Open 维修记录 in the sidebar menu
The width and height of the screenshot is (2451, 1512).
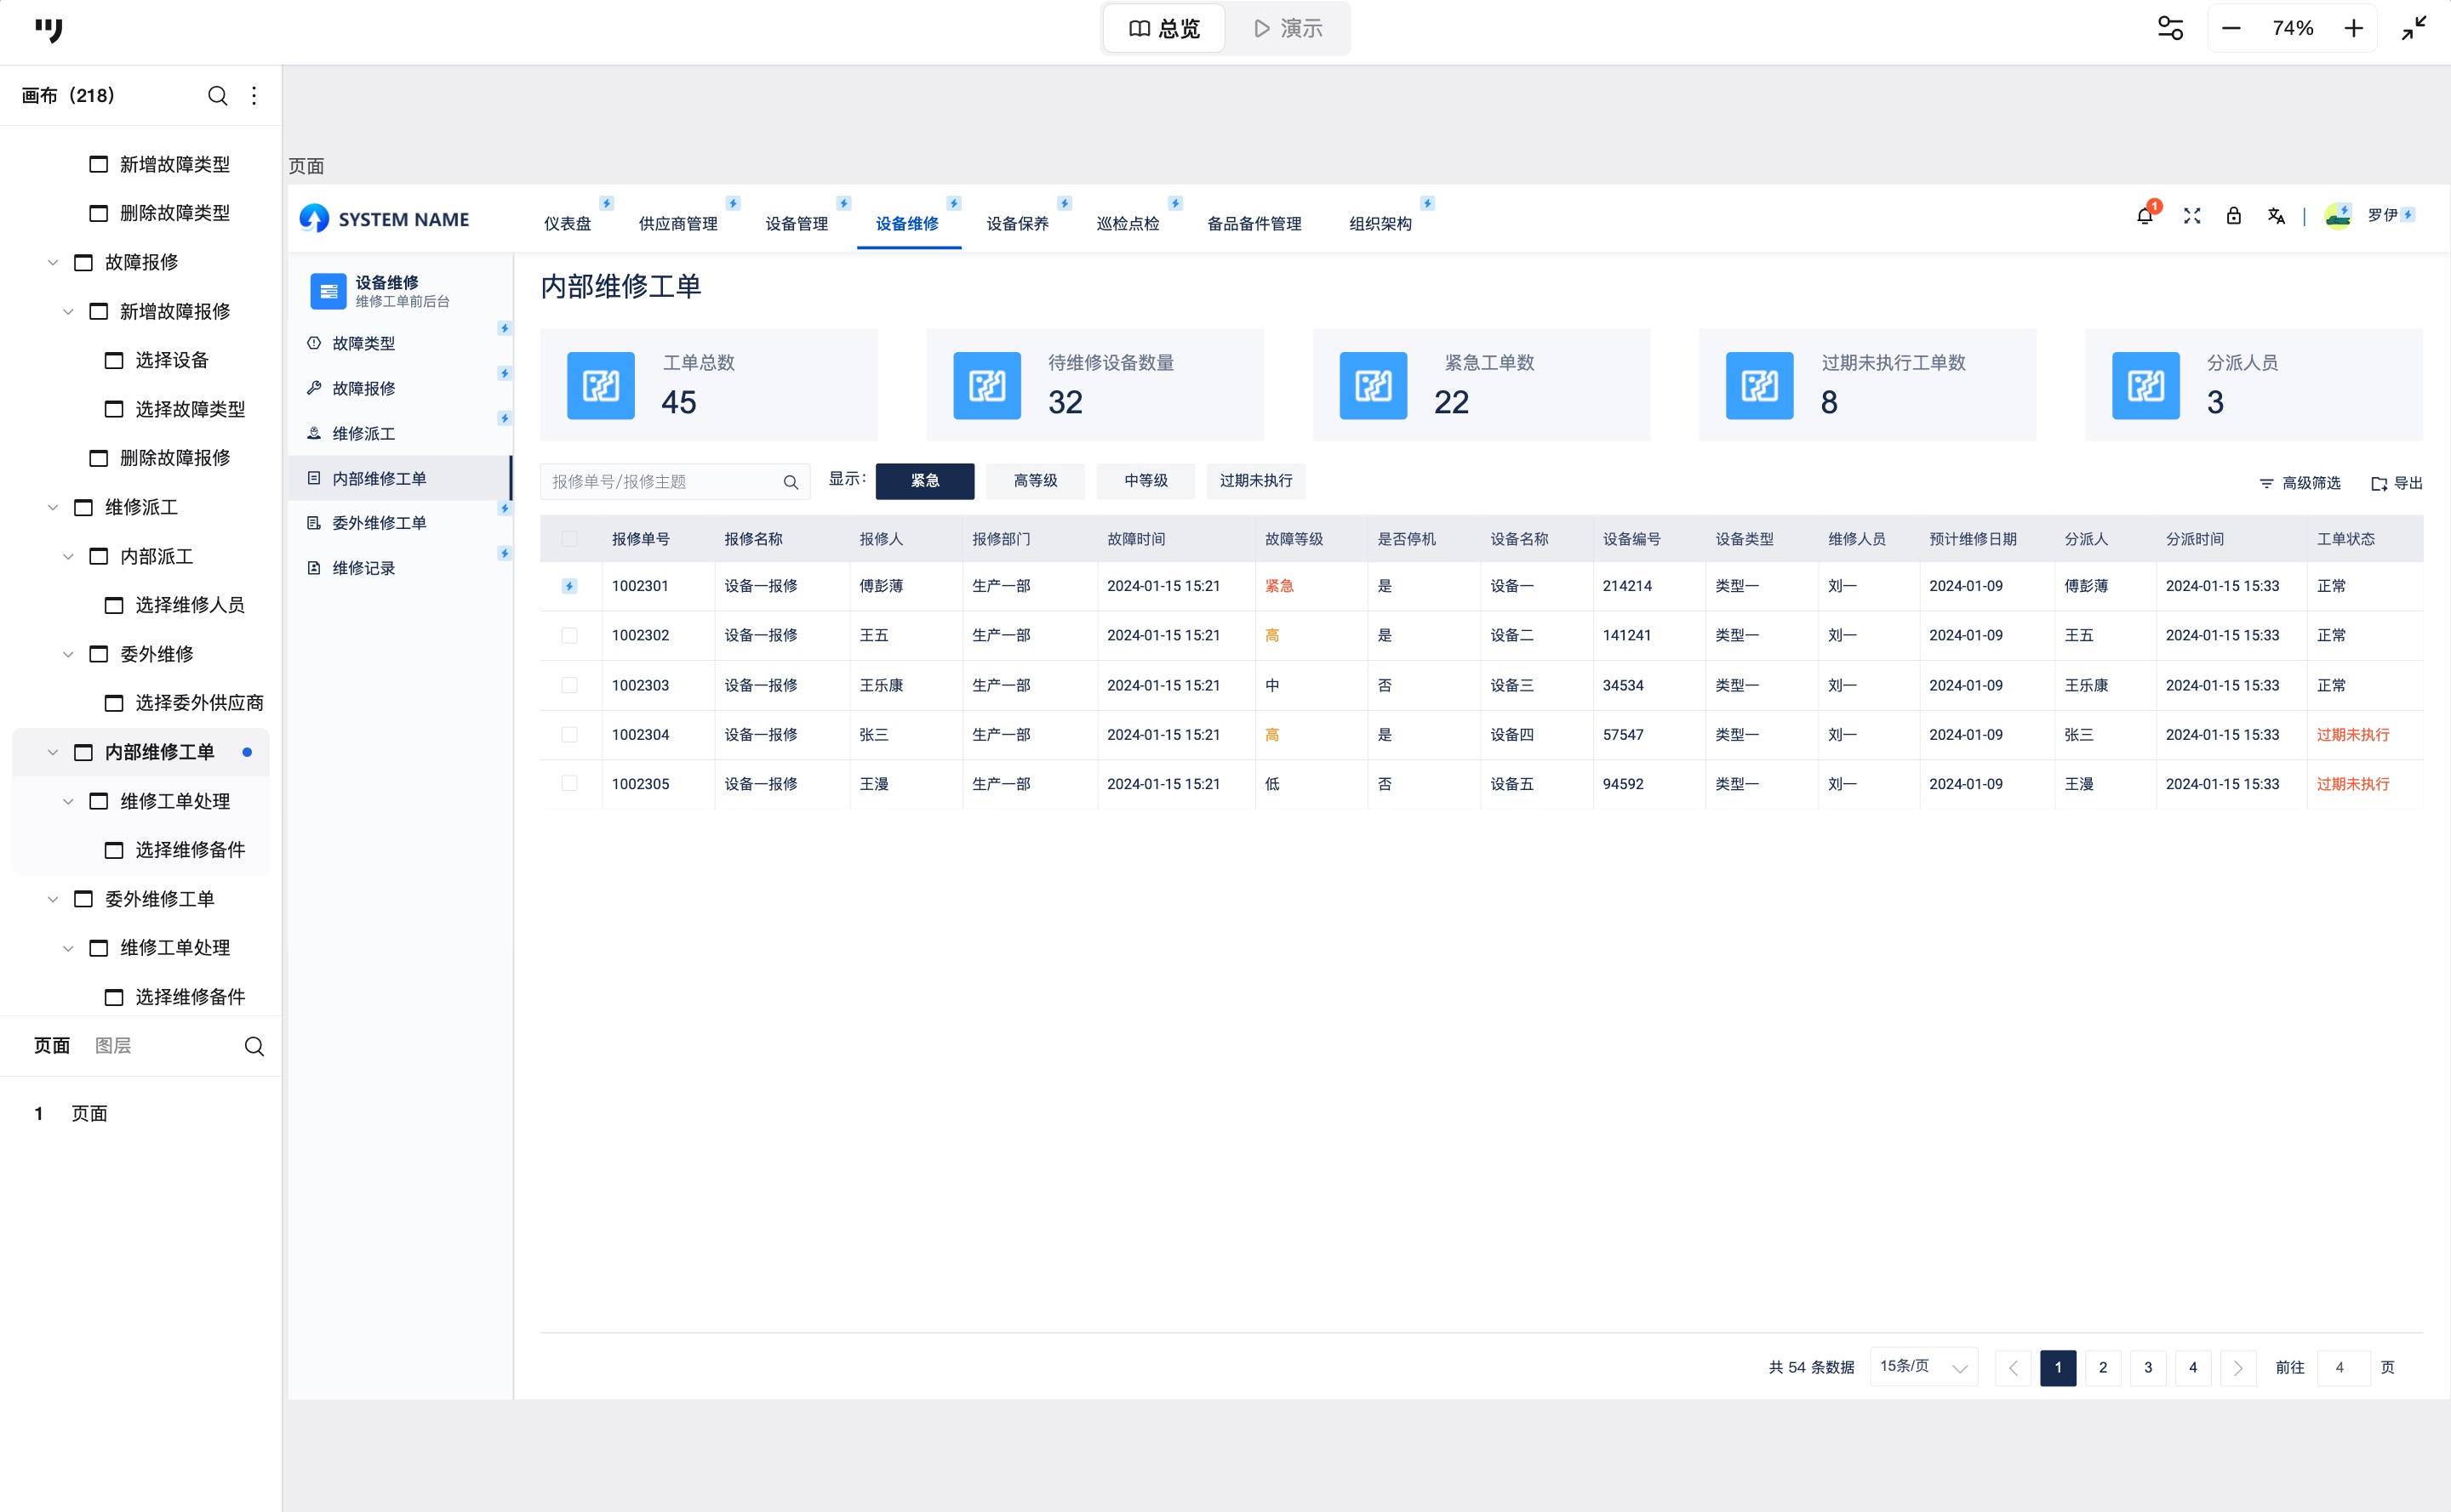point(363,568)
